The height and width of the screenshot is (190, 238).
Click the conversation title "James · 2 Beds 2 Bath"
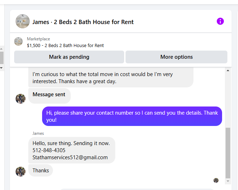(x=83, y=22)
